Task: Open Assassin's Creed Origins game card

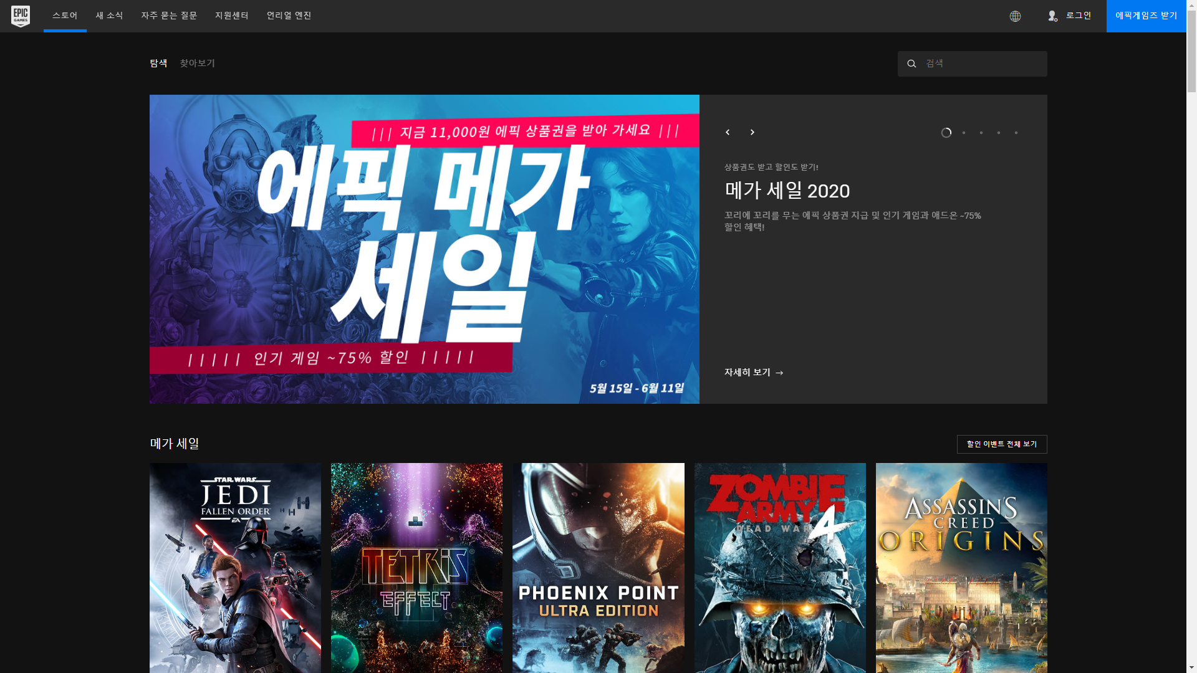Action: 961,568
